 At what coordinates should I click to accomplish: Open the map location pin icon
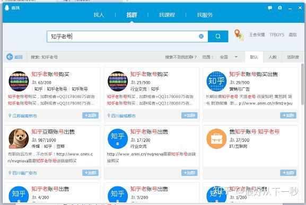pos(239,35)
